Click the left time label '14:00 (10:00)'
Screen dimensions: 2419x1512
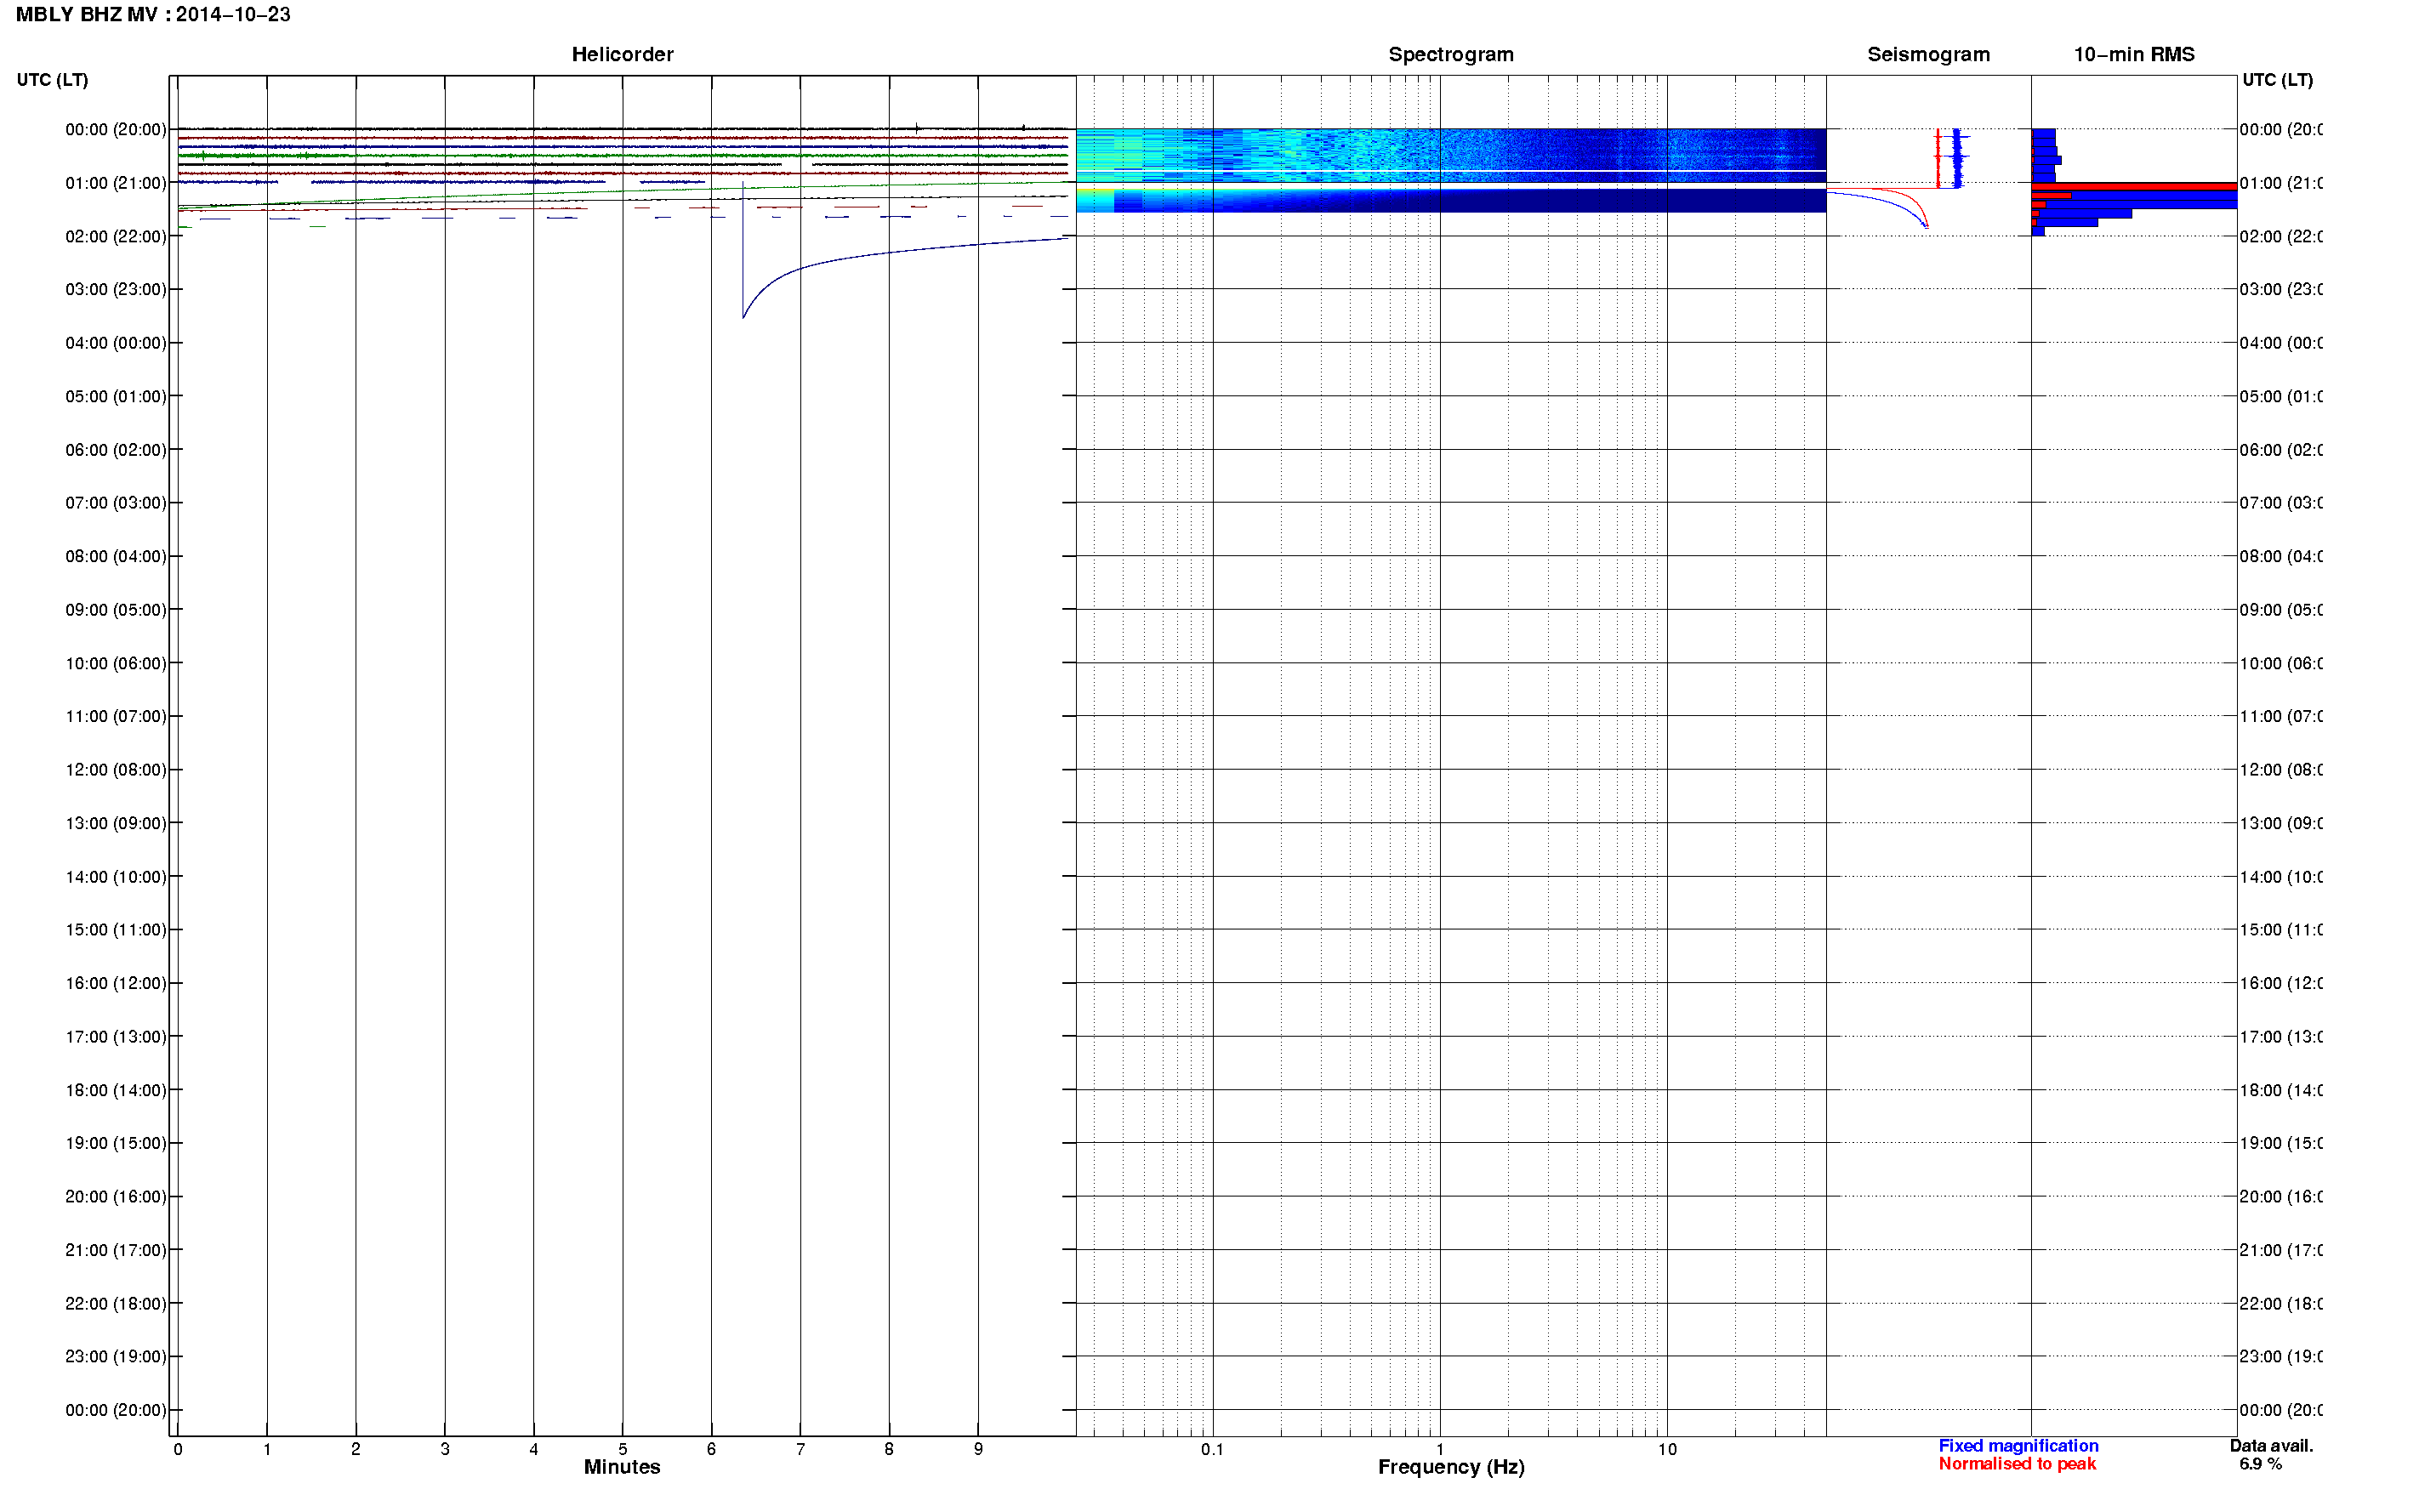[x=116, y=877]
